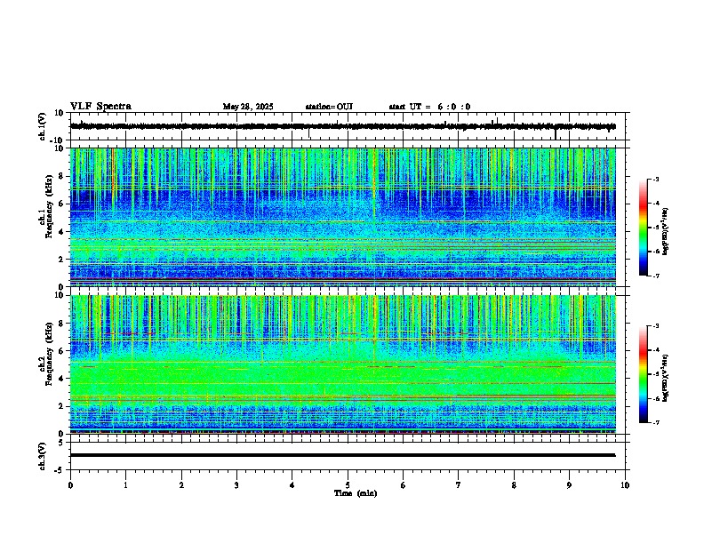Screen dimensions: 704x544
Task: Click the "-5" tick on the ch.3(V) axis
Action: pos(60,470)
